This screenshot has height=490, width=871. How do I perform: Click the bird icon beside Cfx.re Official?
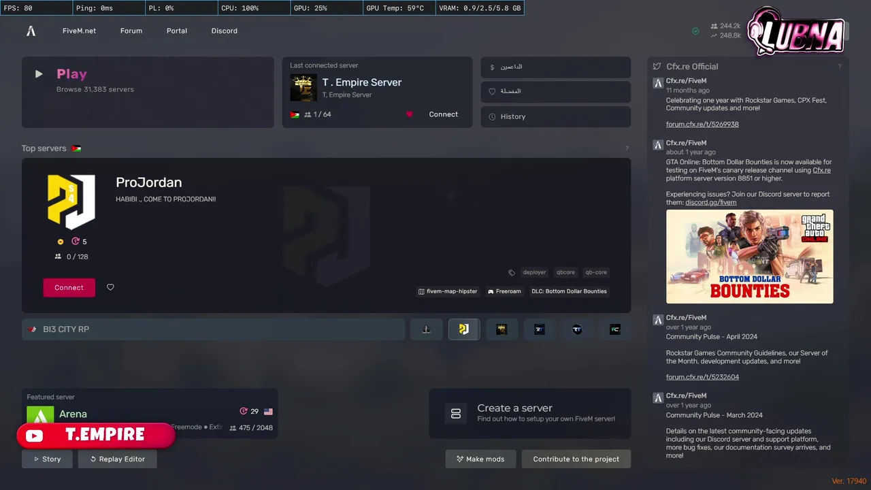click(x=657, y=67)
